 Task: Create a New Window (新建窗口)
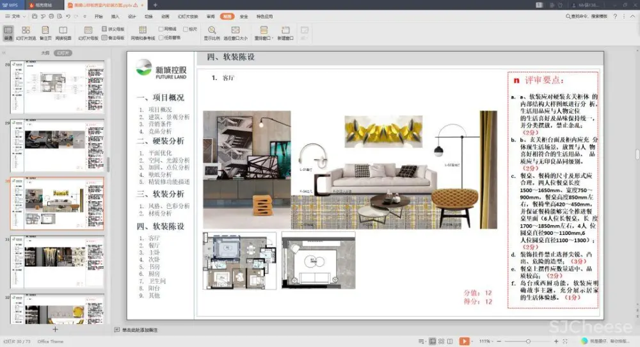[285, 33]
